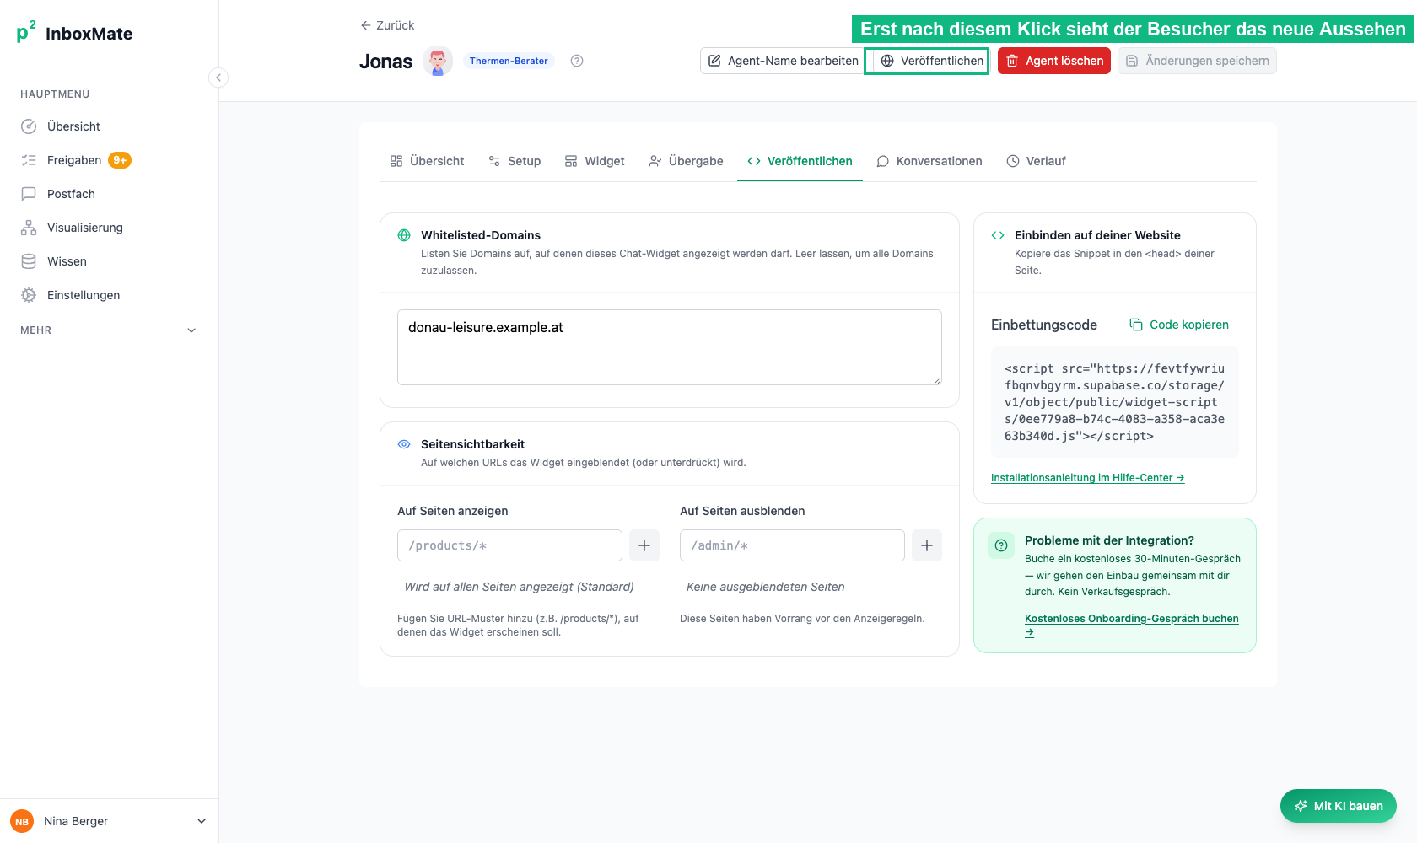Go back using the Zurück link
The image size is (1417, 843).
tap(387, 25)
